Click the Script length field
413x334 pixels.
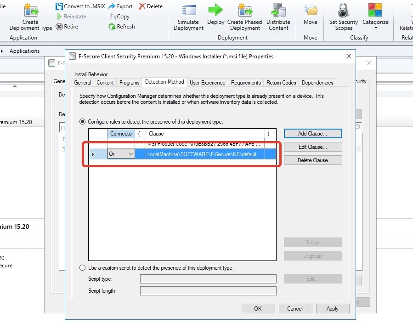[208, 291]
